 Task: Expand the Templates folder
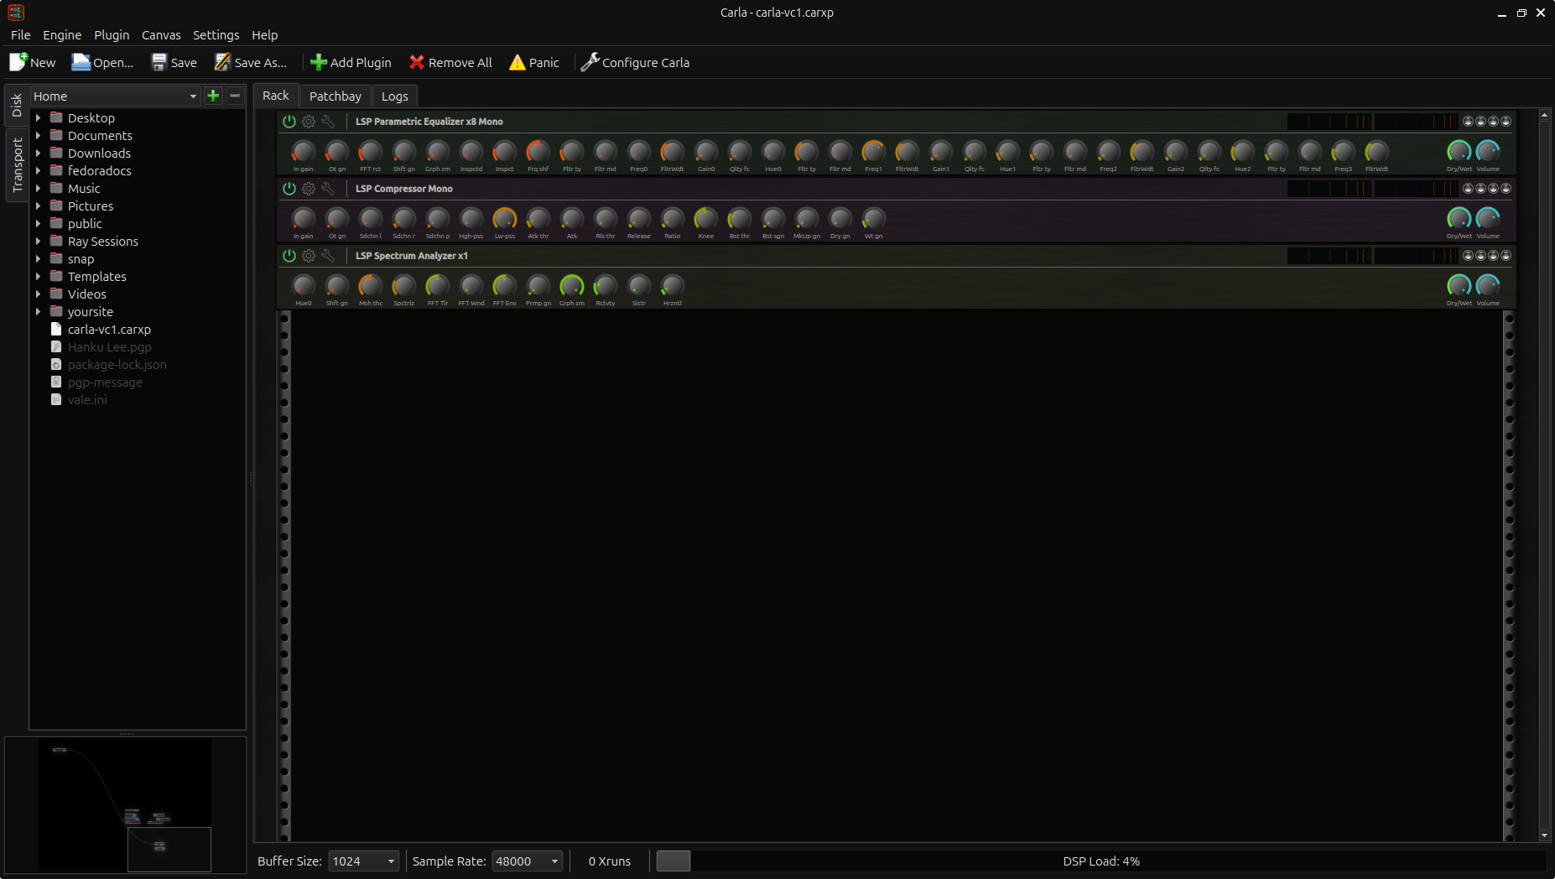(x=38, y=277)
